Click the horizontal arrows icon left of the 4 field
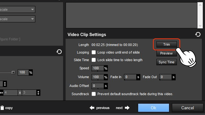The image size is (205, 115). (2, 93)
